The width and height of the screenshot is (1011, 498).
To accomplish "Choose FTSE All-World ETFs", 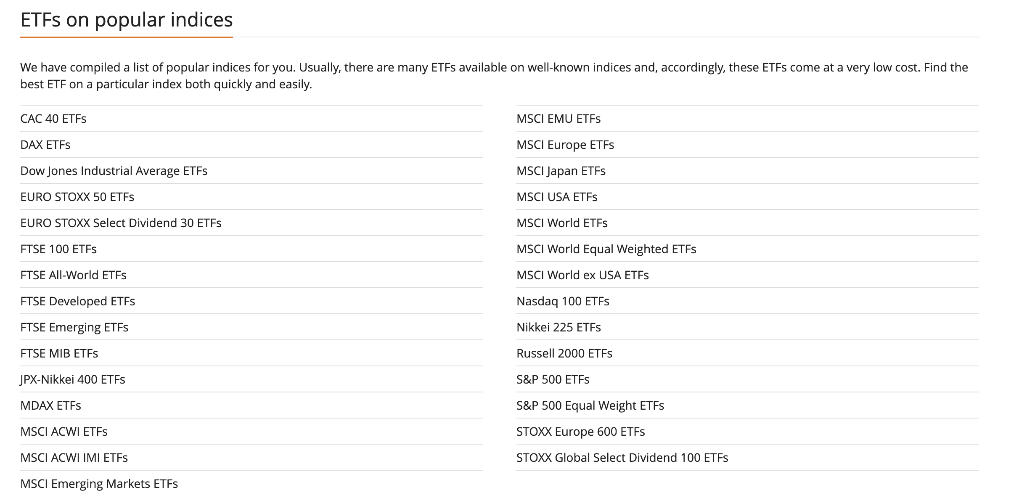I will [74, 275].
